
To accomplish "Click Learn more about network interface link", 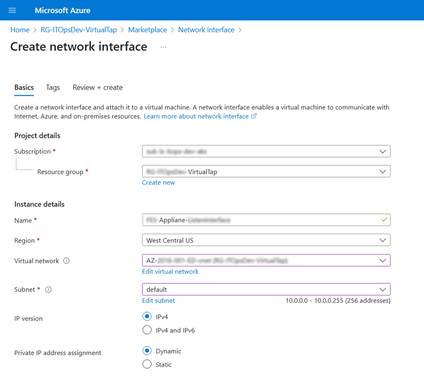I will pos(196,116).
